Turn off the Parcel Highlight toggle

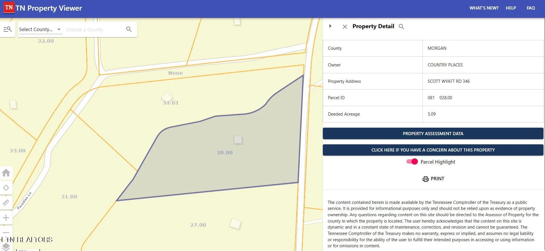412,162
